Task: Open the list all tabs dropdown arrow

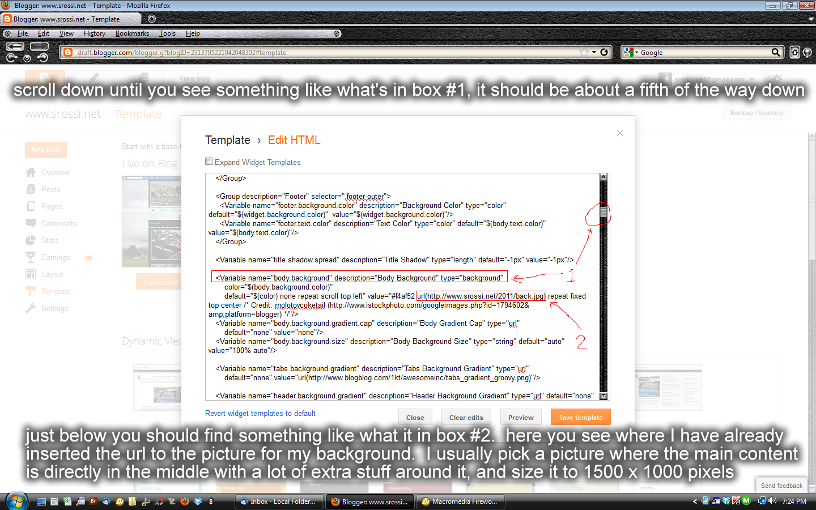Action: (x=810, y=19)
